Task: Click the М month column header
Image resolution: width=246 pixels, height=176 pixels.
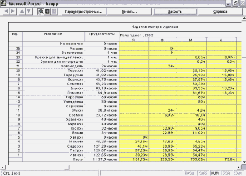Action: point(191,40)
